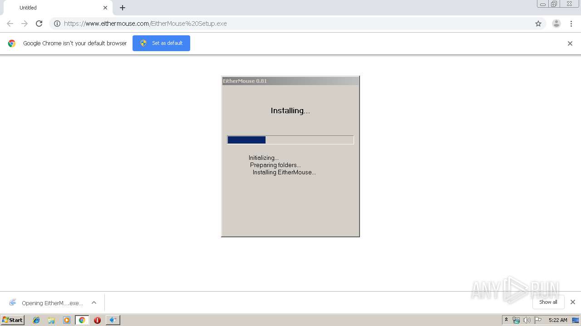
Task: Open the Chrome profile avatar
Action: point(556,24)
